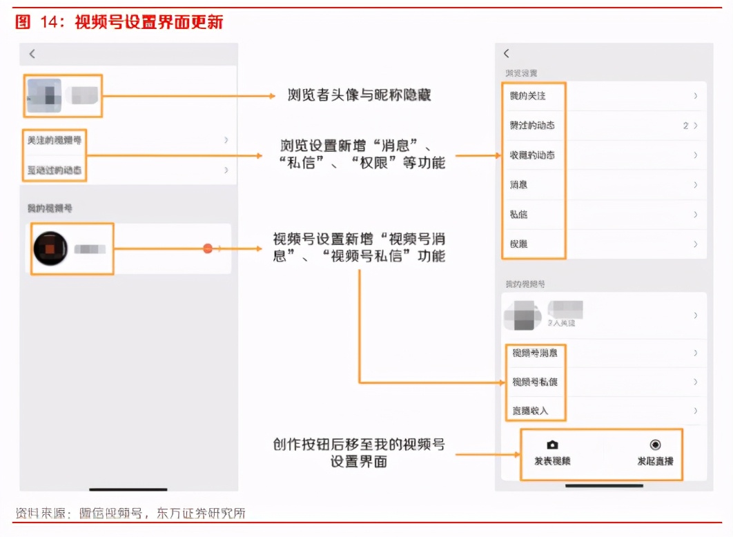Open 我的关注 in right phone
733x537 pixels.
603,96
